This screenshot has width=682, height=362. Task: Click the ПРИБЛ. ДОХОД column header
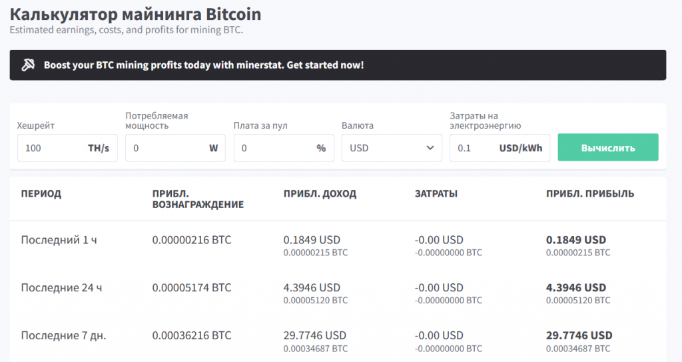(x=320, y=194)
